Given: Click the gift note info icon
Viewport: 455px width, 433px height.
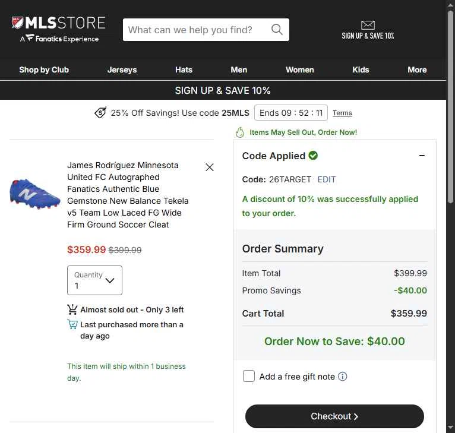Looking at the screenshot, I should [x=342, y=377].
